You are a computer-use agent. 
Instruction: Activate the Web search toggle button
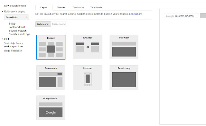point(43,24)
